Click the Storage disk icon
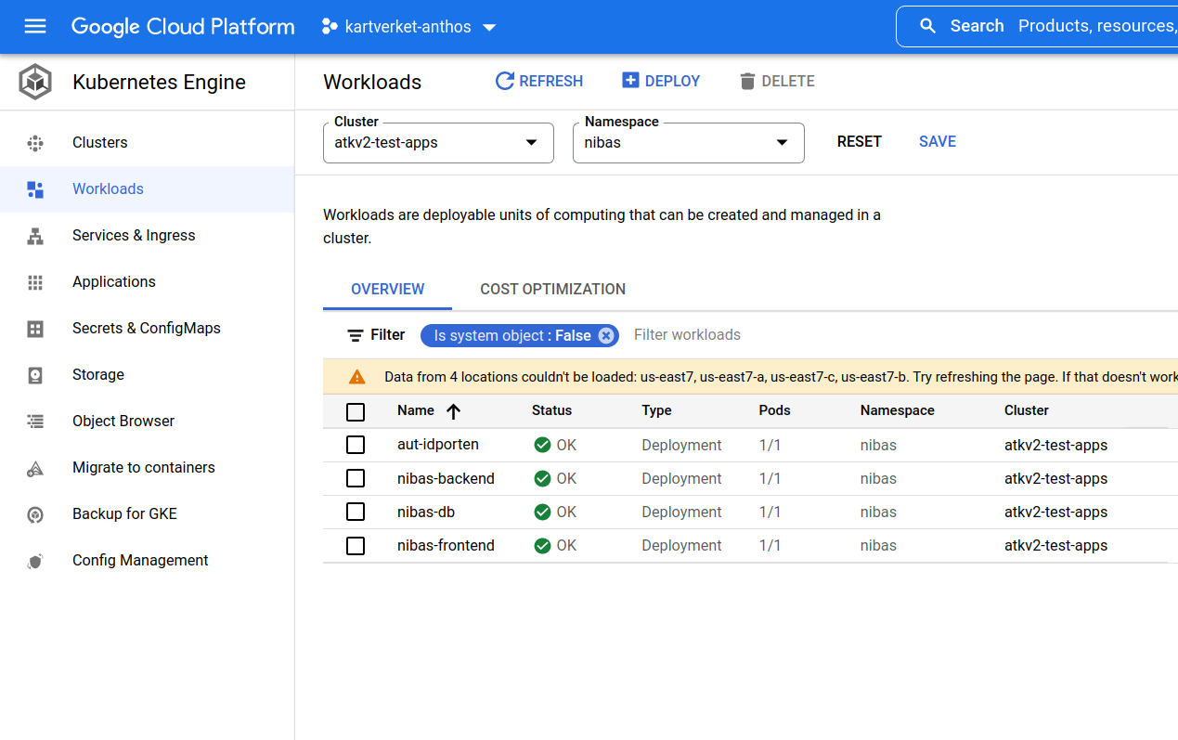The image size is (1178, 740). (x=35, y=375)
